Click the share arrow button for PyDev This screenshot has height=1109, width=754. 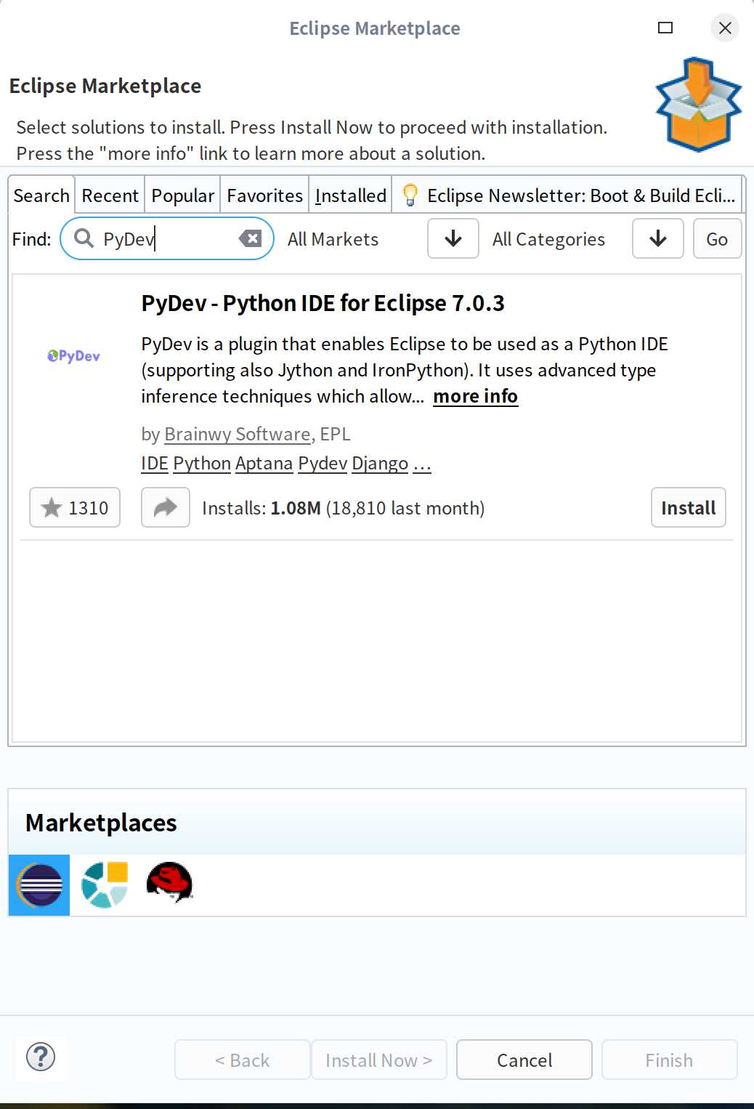(x=166, y=507)
